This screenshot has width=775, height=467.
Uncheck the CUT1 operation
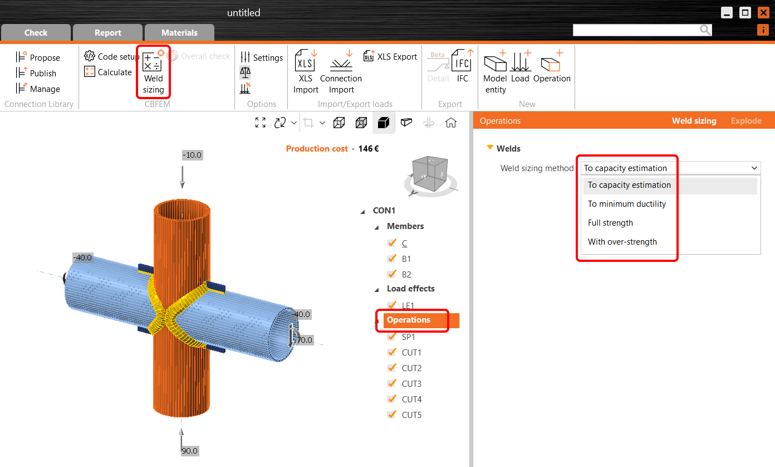[x=391, y=352]
